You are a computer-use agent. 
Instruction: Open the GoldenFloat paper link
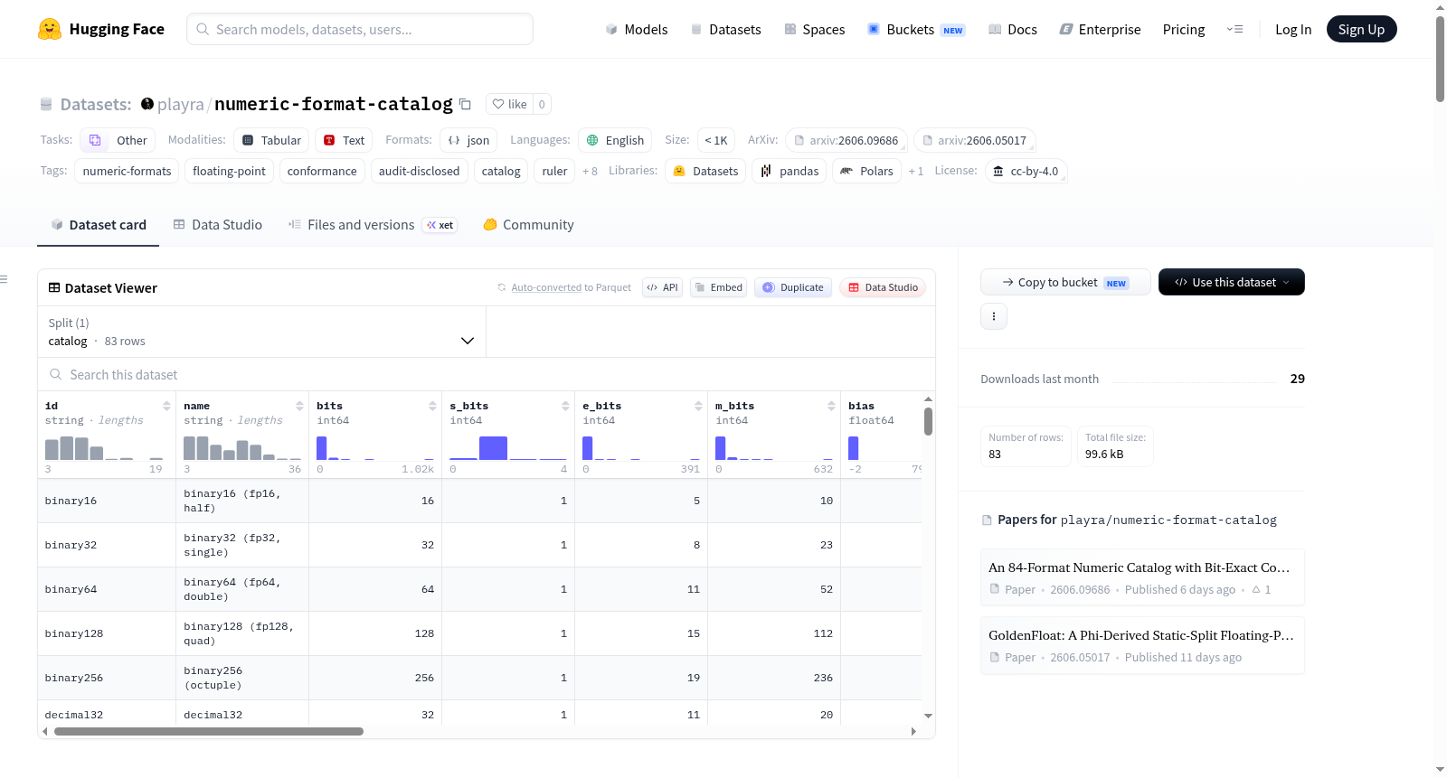(x=1142, y=644)
